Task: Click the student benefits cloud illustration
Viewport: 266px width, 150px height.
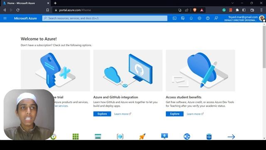Action: [200, 70]
